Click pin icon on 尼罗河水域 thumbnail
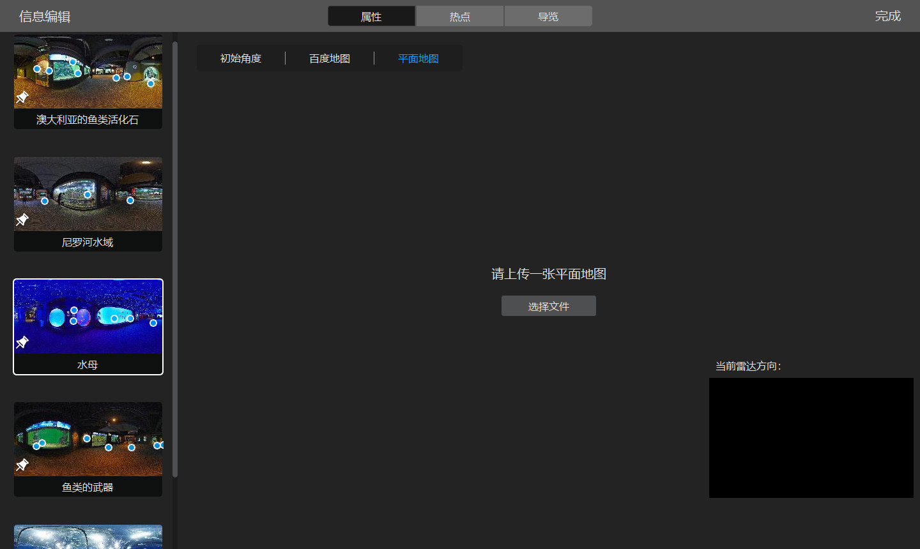The width and height of the screenshot is (920, 549). click(x=22, y=220)
